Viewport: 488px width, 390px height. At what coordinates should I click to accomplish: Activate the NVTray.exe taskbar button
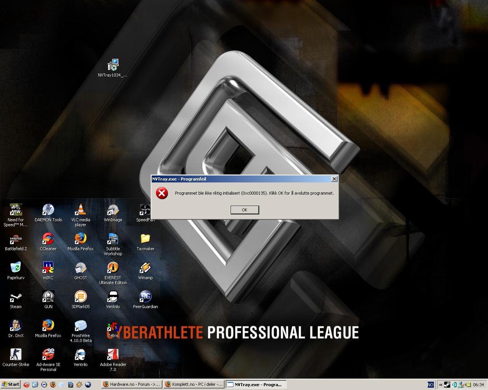[x=256, y=384]
